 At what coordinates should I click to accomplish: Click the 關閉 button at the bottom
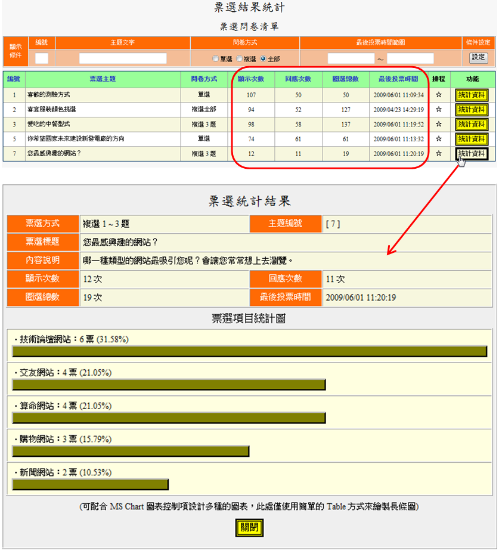coord(249,528)
